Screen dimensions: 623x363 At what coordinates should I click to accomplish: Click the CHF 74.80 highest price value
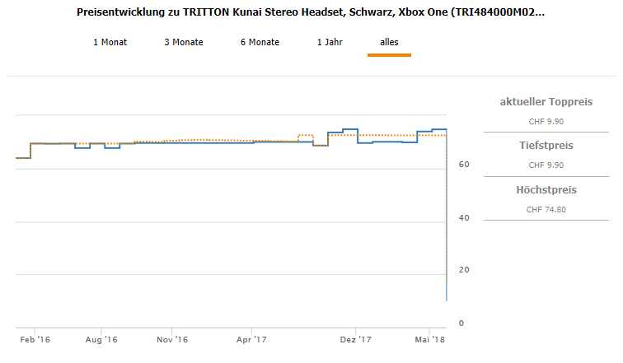546,209
